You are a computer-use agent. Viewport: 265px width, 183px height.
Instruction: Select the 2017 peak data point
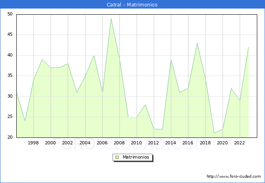pos(197,43)
